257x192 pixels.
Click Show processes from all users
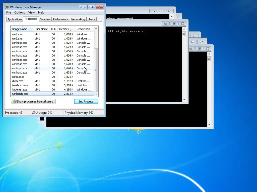point(33,101)
